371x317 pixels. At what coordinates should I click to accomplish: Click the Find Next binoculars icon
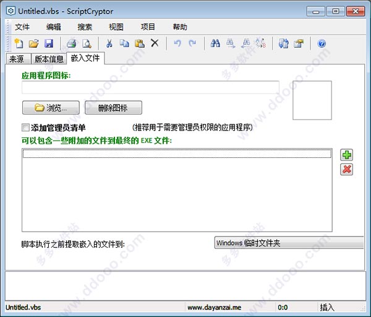pos(231,43)
